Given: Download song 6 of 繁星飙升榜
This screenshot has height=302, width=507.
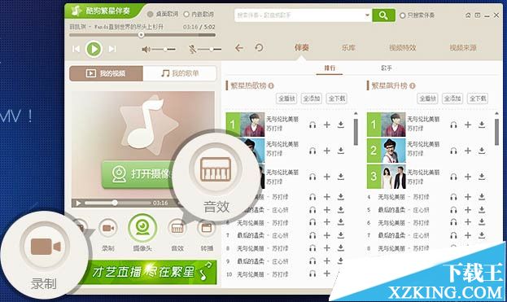Looking at the screenshot, I should coord(482,222).
